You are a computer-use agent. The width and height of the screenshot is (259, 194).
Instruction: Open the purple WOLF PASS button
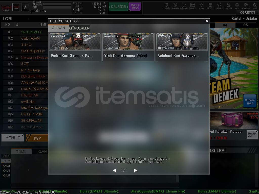pos(135,7)
